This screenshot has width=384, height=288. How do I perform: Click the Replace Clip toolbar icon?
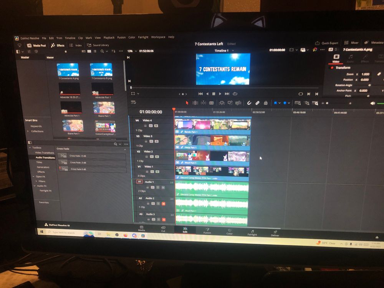click(238, 103)
